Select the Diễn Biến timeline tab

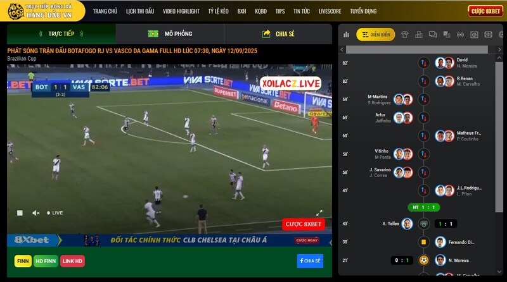point(376,35)
